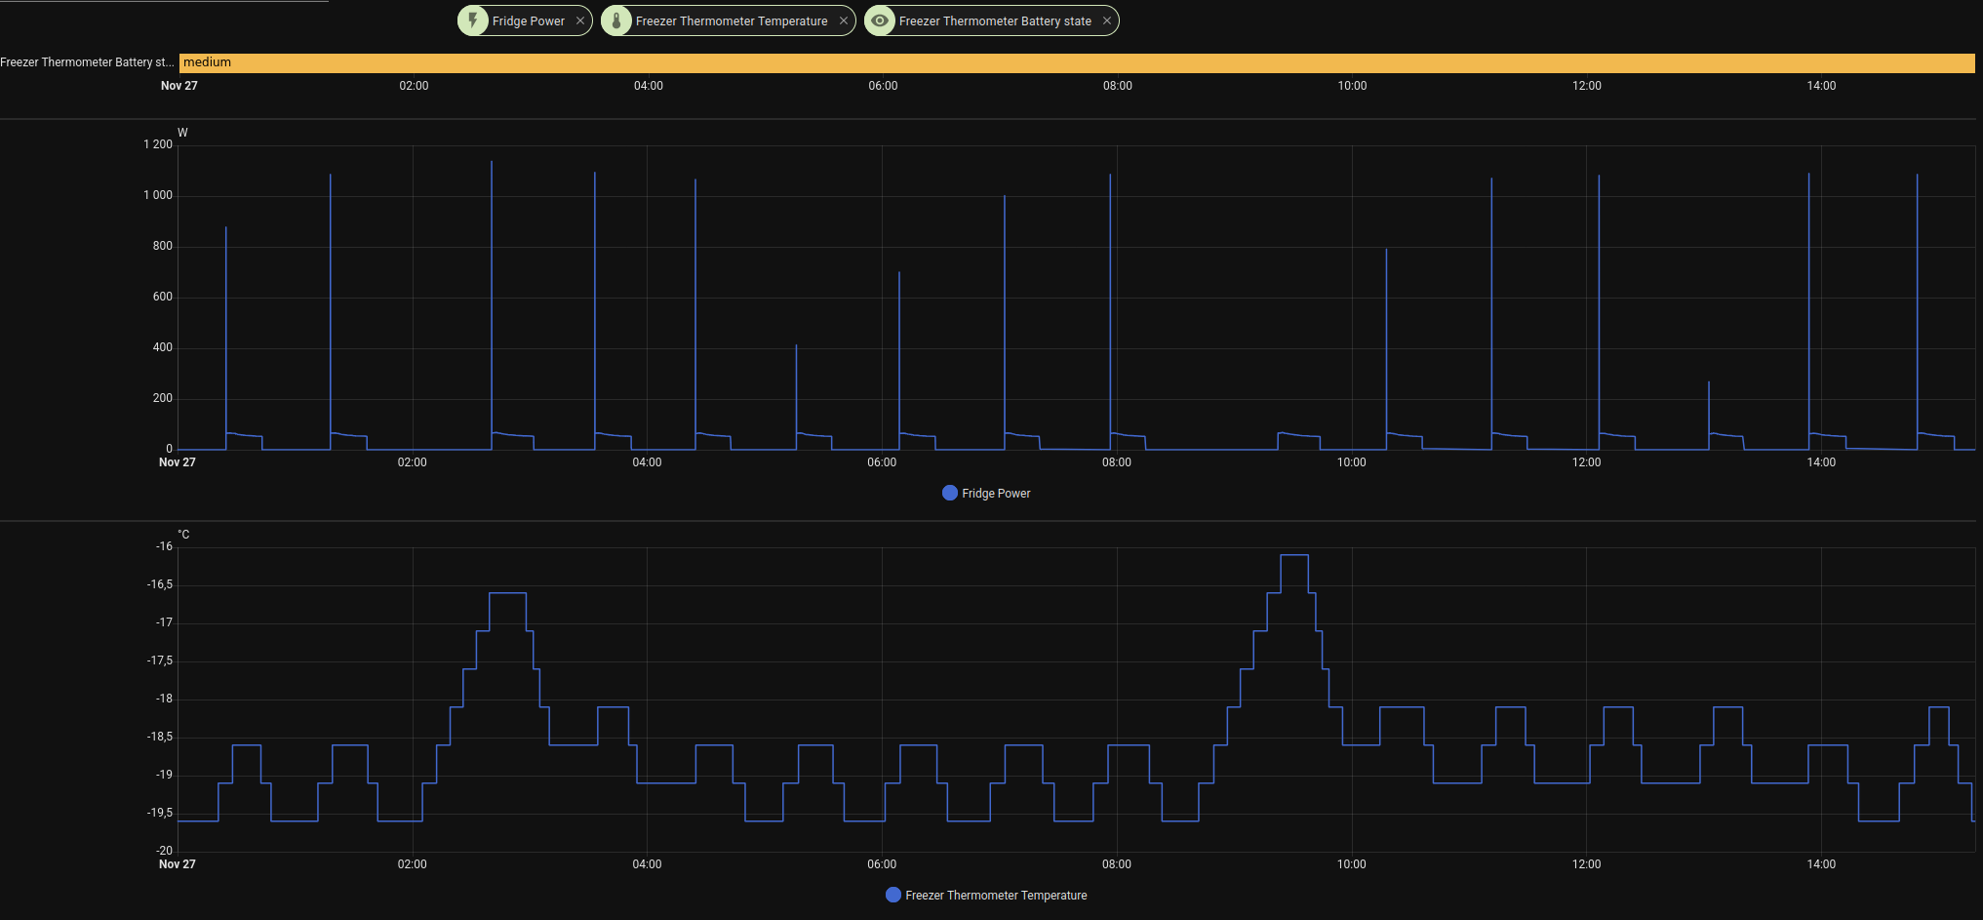The image size is (1983, 920).
Task: Toggle the Fridge Power series via legend text
Action: tap(996, 494)
